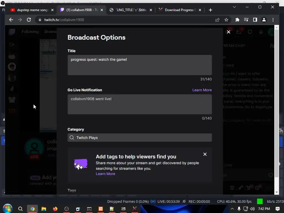Click OBS REC 00:00:00 status
The image size is (284, 213).
coord(199,201)
